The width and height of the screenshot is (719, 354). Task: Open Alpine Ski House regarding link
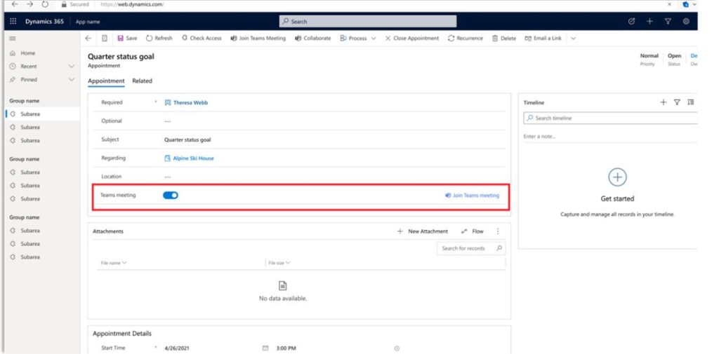tap(193, 158)
